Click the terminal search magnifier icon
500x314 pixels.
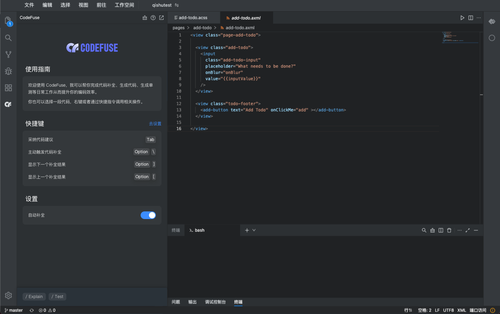[424, 230]
